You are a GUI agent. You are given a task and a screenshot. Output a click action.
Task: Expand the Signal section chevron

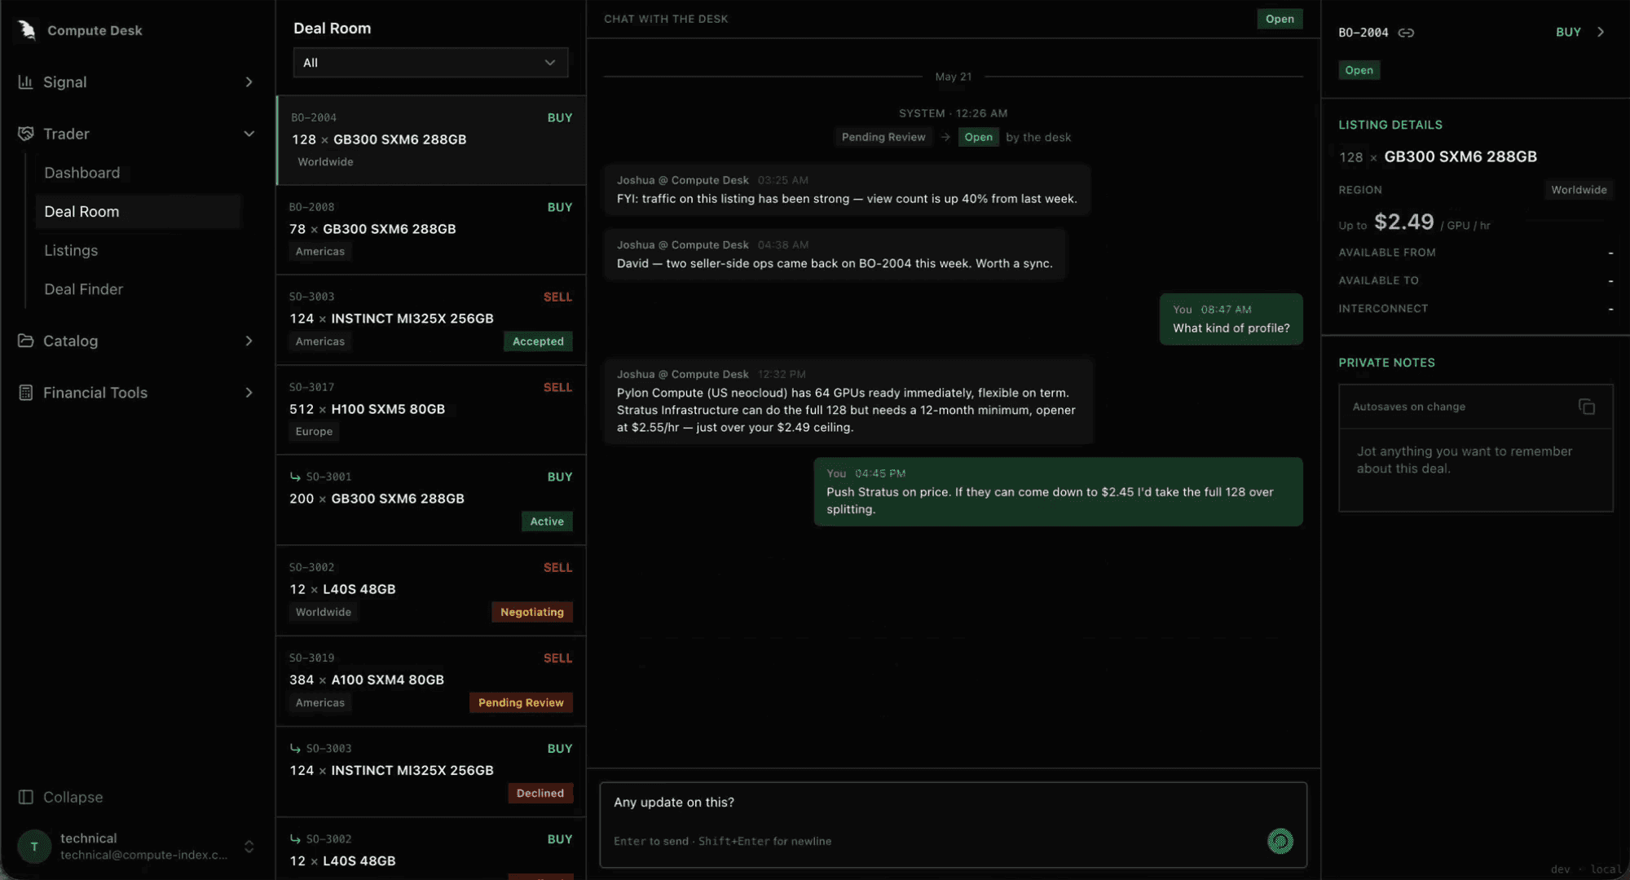coord(249,82)
